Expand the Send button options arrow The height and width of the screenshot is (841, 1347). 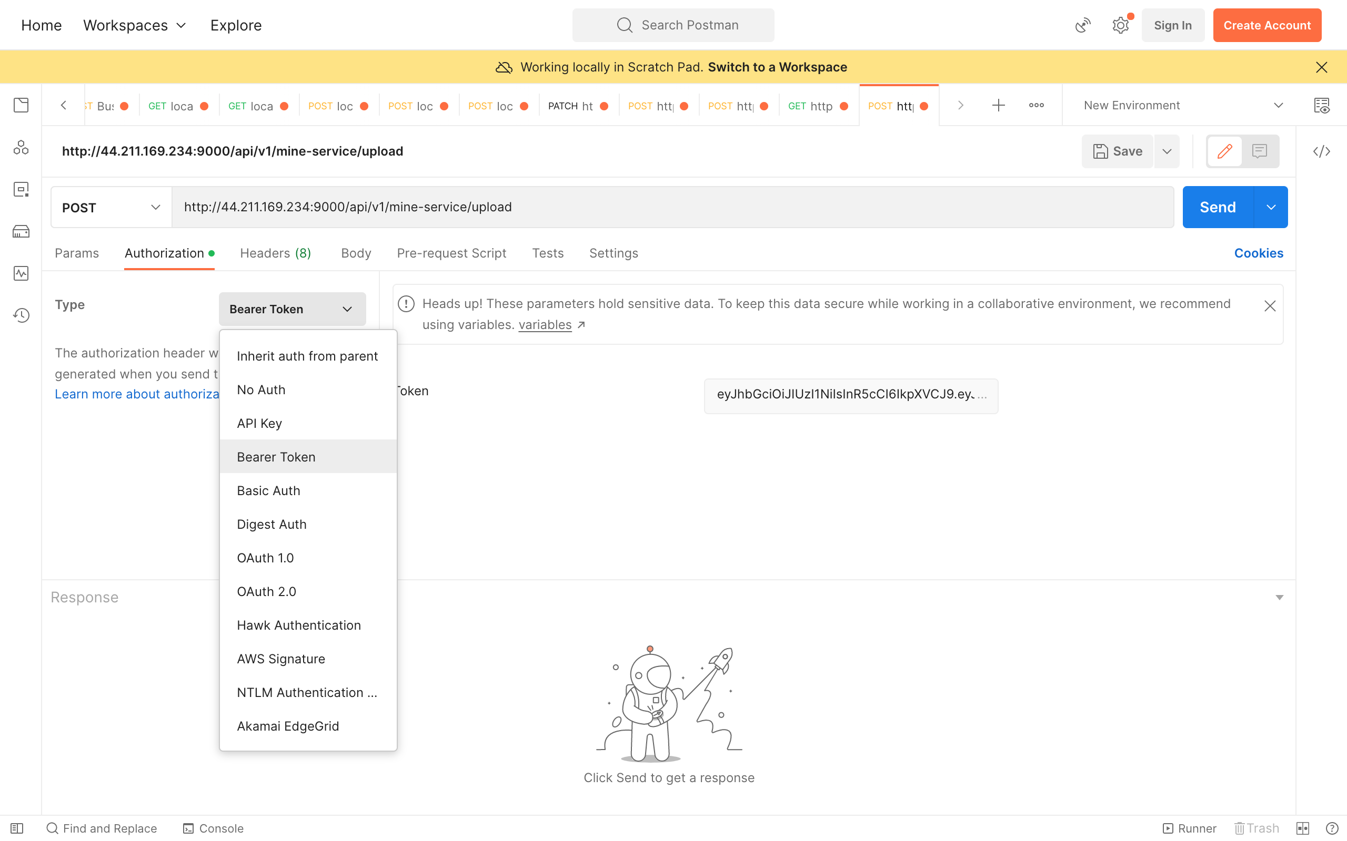1271,208
